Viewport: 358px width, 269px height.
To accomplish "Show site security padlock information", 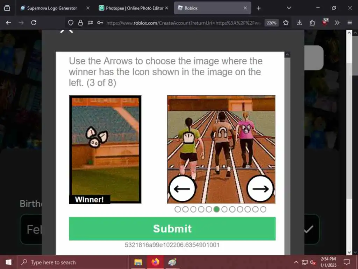I will [x=80, y=23].
